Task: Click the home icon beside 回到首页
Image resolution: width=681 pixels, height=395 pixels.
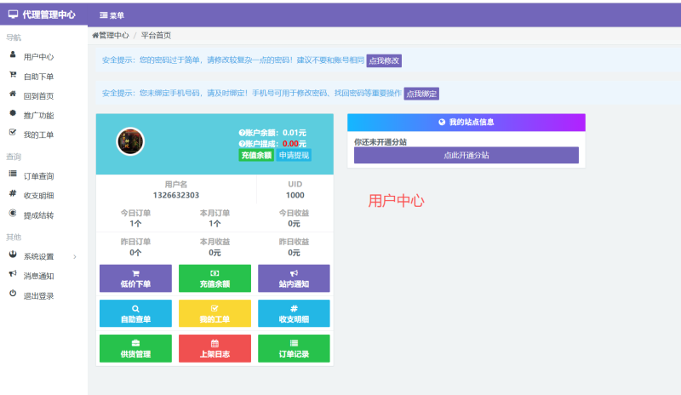Action: [x=13, y=94]
